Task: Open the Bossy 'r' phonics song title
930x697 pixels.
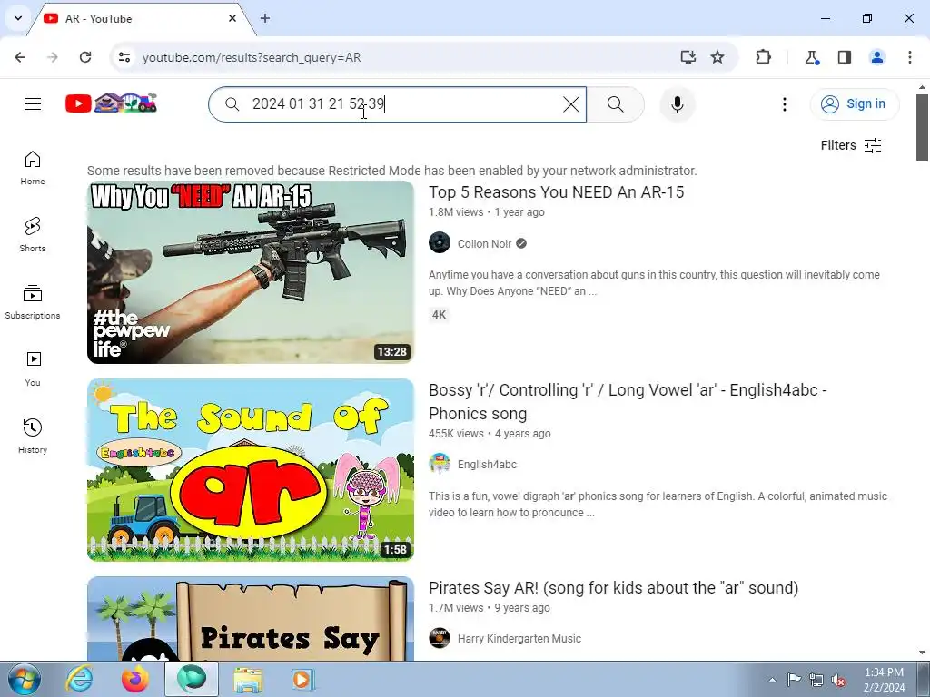Action: [x=628, y=401]
